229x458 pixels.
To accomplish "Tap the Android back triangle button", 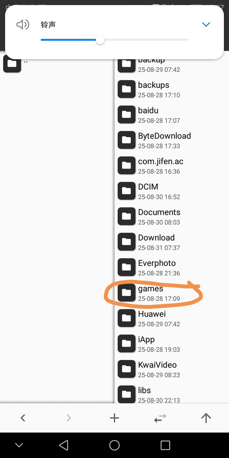I will pyautogui.click(x=64, y=445).
